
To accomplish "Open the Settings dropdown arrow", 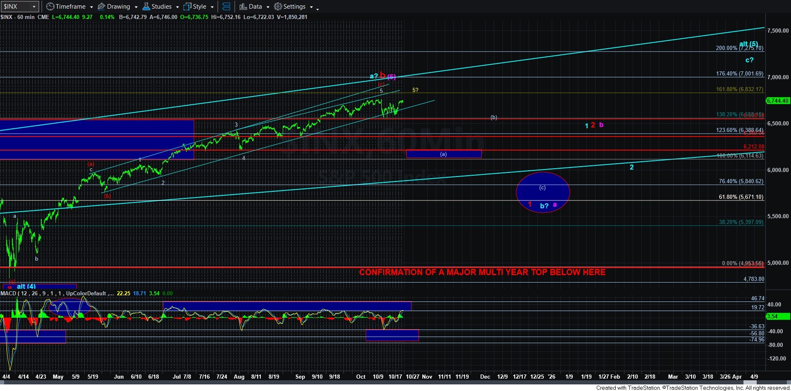I will click(312, 6).
